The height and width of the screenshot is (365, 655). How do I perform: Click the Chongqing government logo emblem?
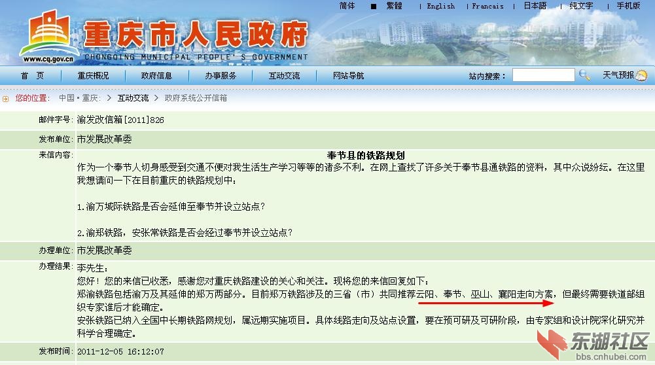click(x=50, y=31)
